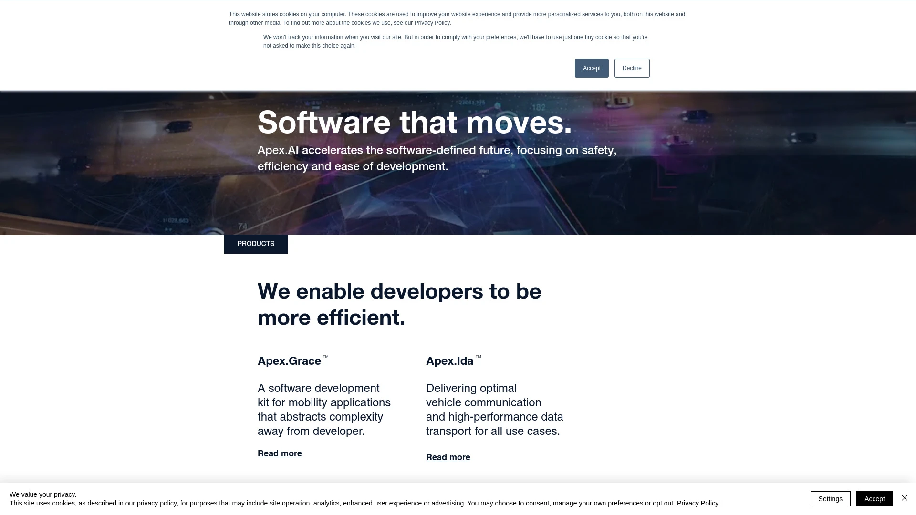Click the 'Software that moves.' hero headline
Viewport: 916px width, 515px height.
(x=414, y=123)
